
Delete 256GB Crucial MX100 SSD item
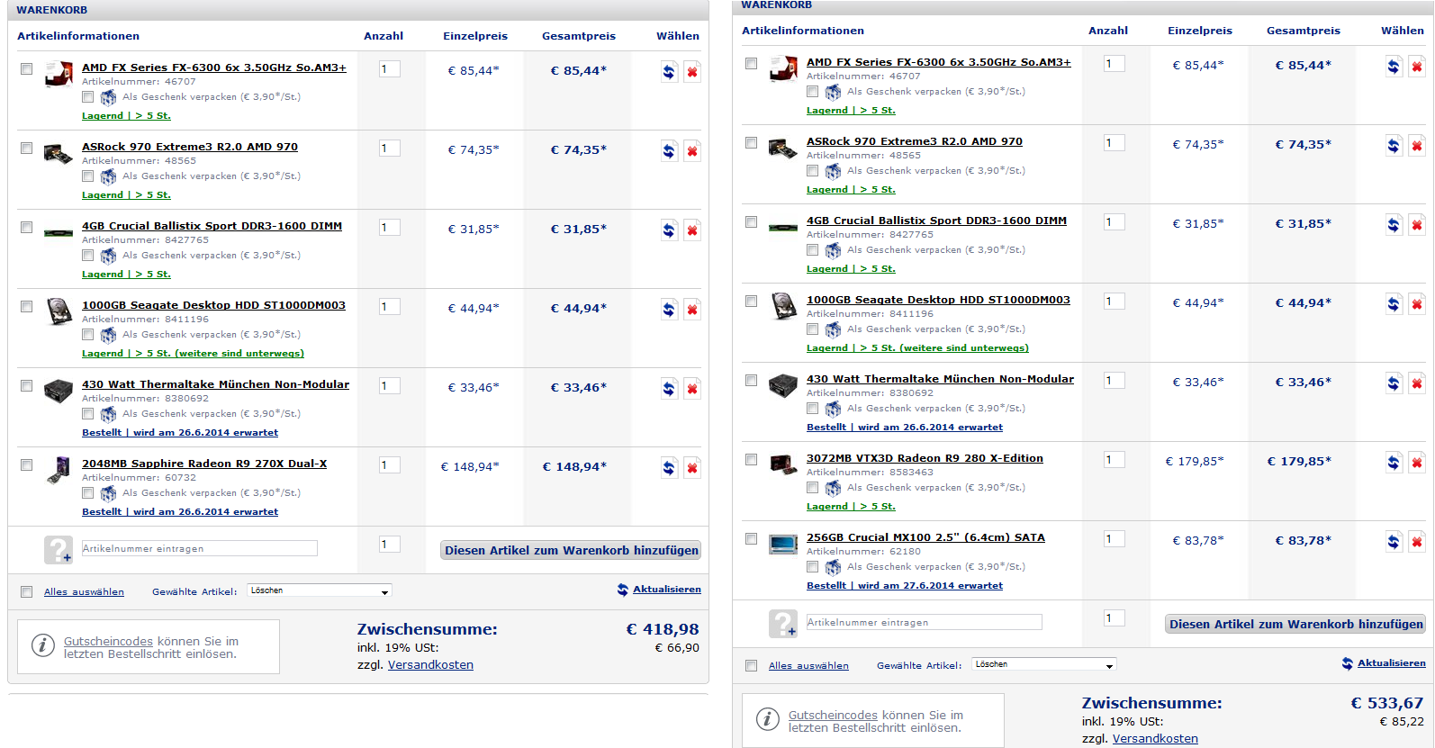[x=1416, y=542]
